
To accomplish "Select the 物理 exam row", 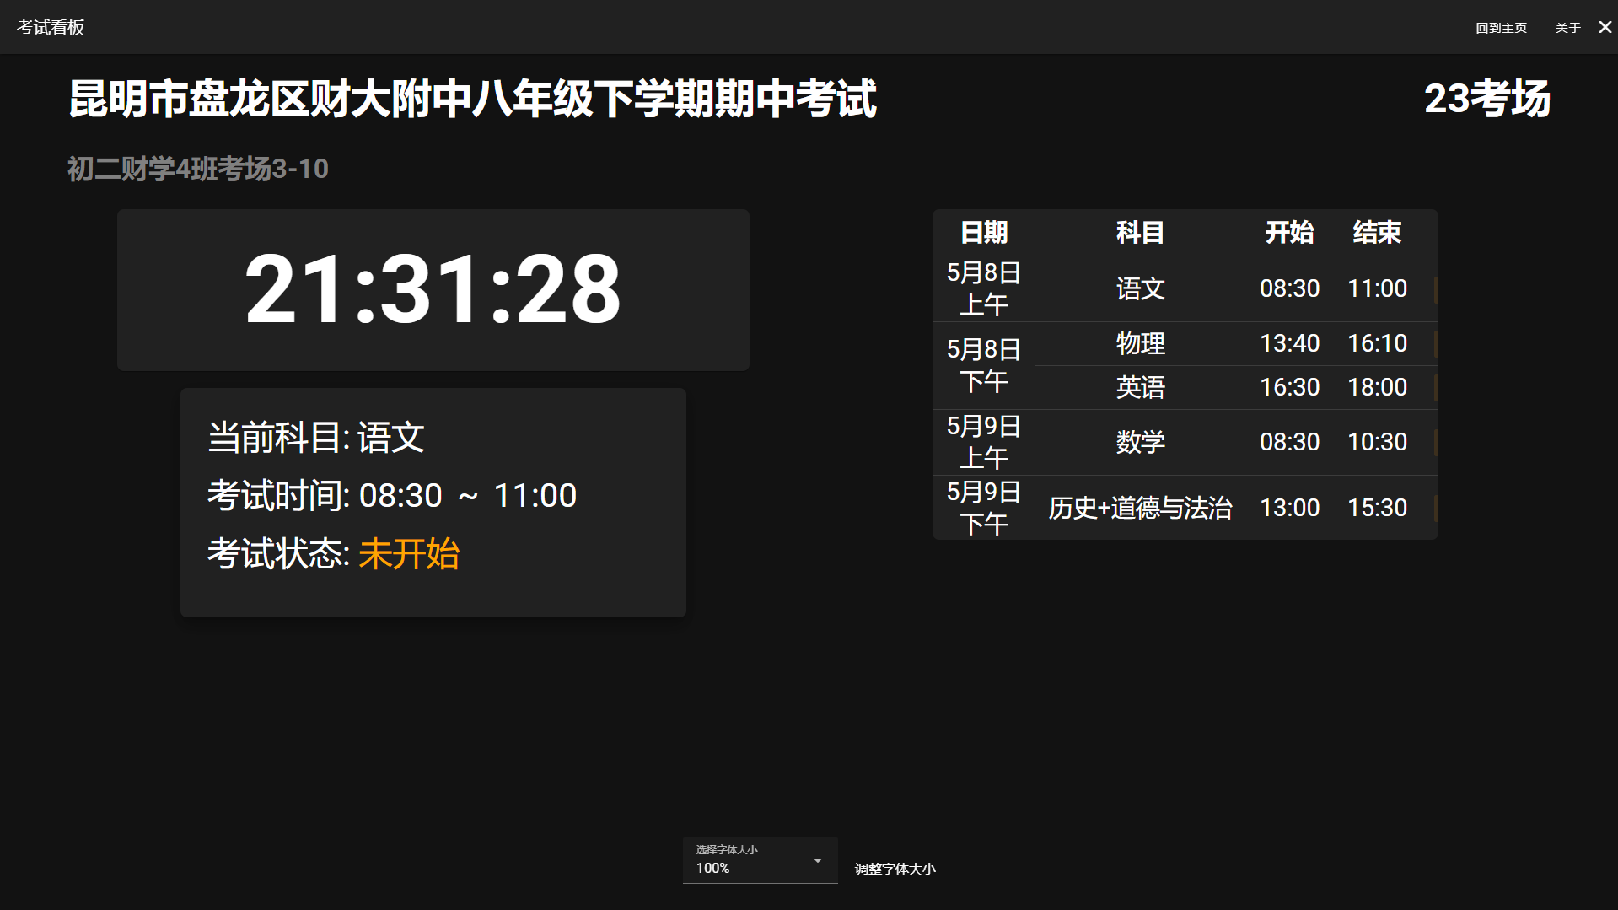I will (1140, 343).
